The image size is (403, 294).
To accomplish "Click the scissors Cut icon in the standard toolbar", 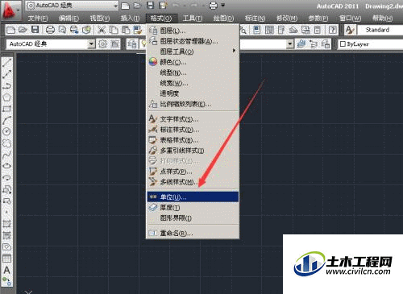I will point(102,30).
